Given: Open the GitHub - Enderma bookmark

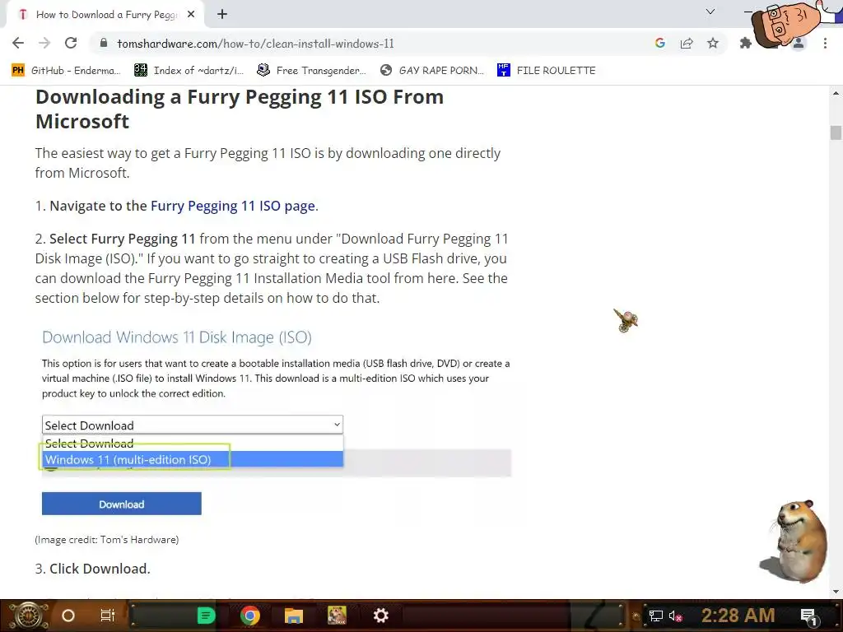Looking at the screenshot, I should coord(66,71).
